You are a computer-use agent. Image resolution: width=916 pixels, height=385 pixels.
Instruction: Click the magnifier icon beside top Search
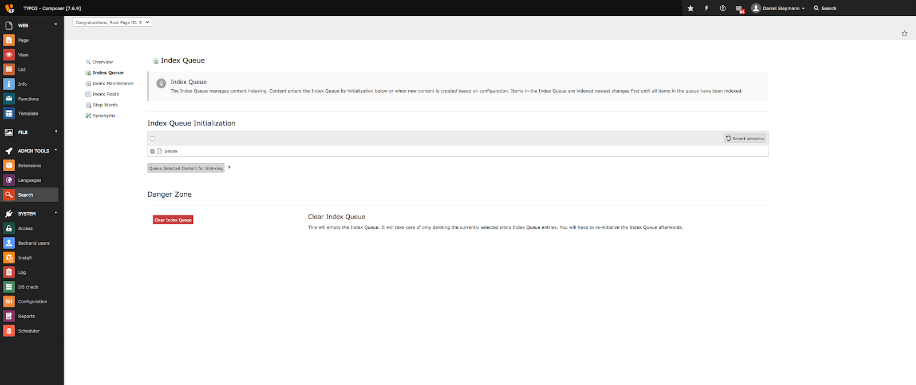coord(816,8)
